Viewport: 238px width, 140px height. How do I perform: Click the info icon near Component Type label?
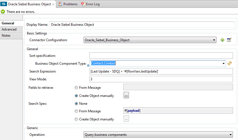point(88,66)
